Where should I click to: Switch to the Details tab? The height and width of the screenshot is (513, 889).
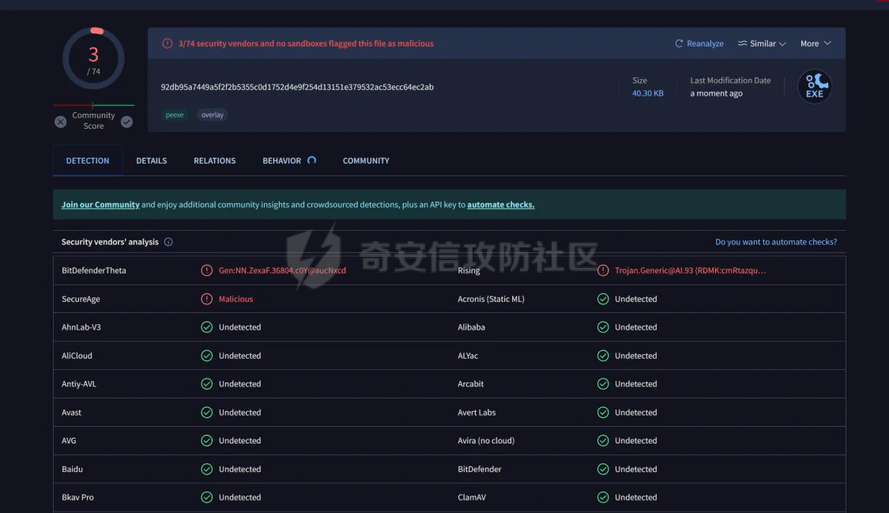click(x=152, y=160)
